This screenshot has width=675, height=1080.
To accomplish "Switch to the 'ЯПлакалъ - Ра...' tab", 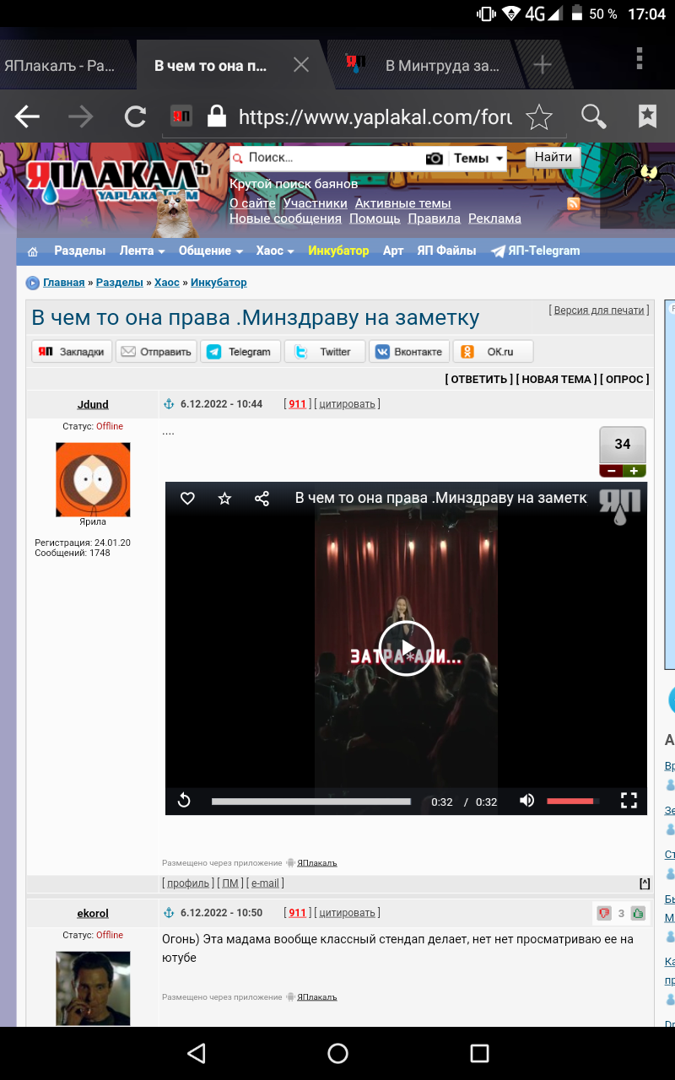I will pyautogui.click(x=59, y=66).
